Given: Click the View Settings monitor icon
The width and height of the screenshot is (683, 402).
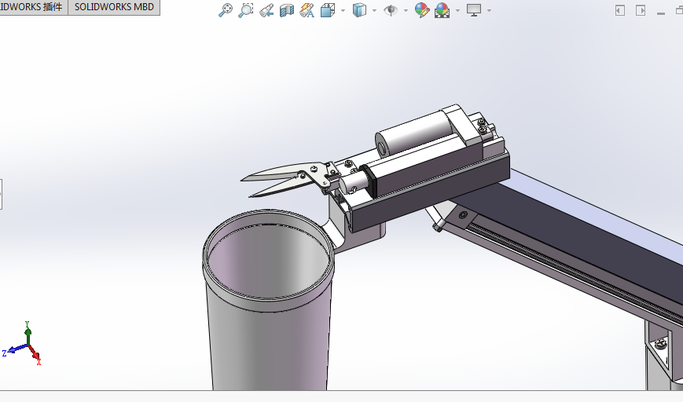Looking at the screenshot, I should [474, 10].
